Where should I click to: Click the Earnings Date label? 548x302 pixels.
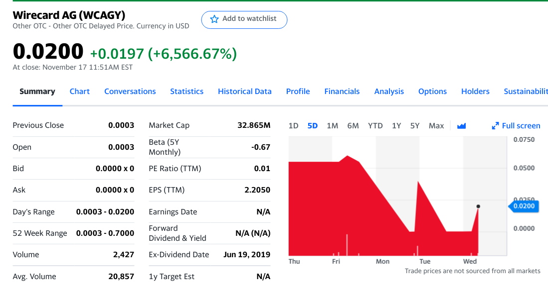click(x=173, y=212)
